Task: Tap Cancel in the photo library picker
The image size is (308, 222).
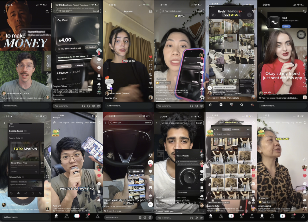Action: 215,129
